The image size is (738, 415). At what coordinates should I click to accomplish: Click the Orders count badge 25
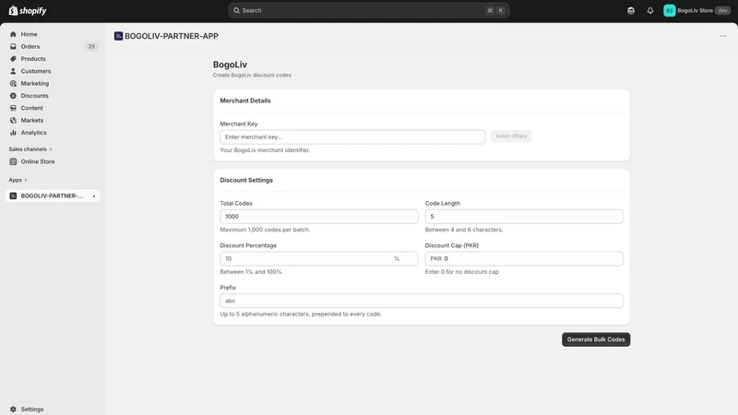click(x=91, y=47)
